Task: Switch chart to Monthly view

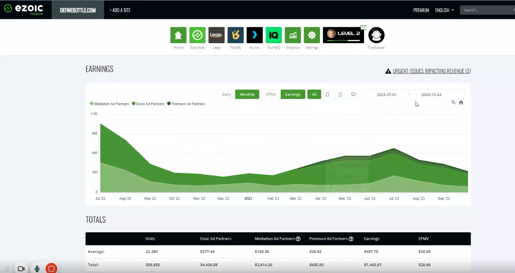Action: (x=247, y=94)
